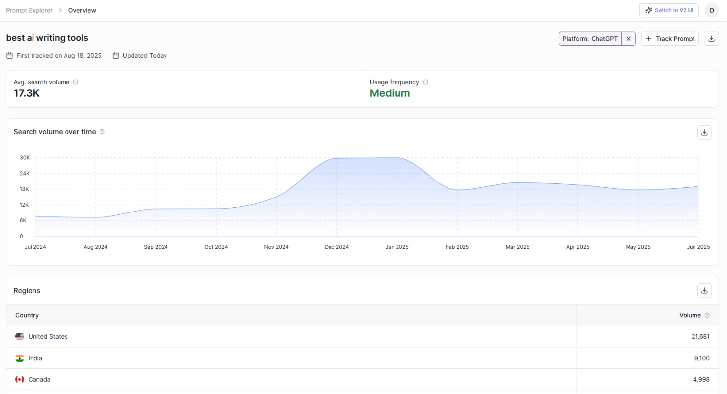
Task: Click the prompt title best ai writing tools
Action: [47, 38]
